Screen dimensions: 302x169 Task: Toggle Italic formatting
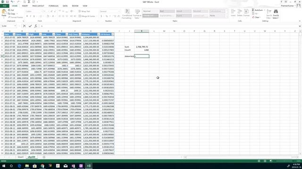tap(30, 16)
